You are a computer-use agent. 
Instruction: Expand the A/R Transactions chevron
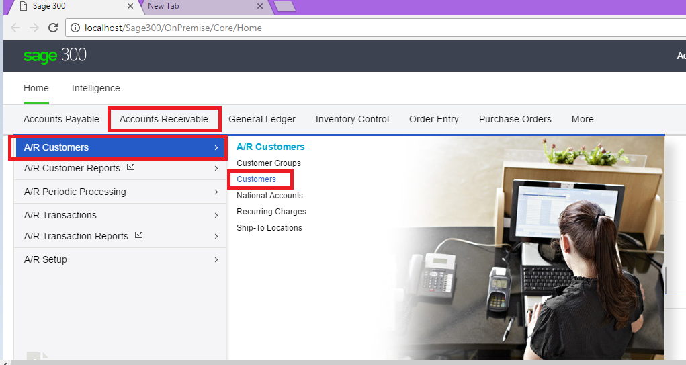pos(216,215)
